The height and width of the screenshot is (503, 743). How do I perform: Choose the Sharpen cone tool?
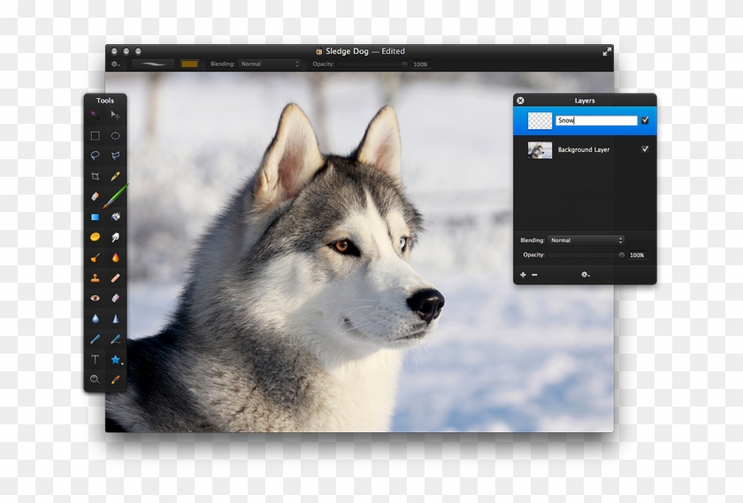[x=115, y=319]
